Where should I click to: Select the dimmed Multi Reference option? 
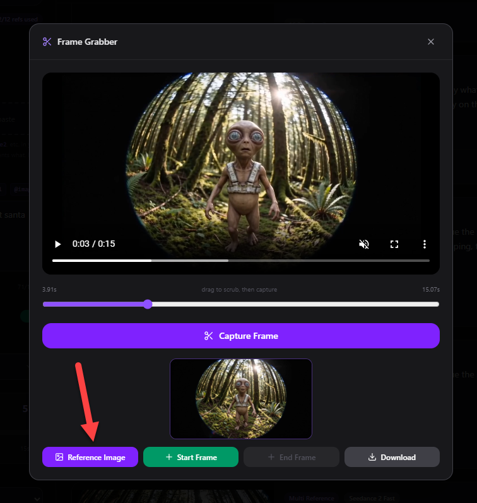(311, 498)
